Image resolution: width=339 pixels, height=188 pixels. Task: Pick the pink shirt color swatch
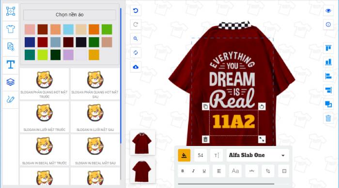[30, 29]
